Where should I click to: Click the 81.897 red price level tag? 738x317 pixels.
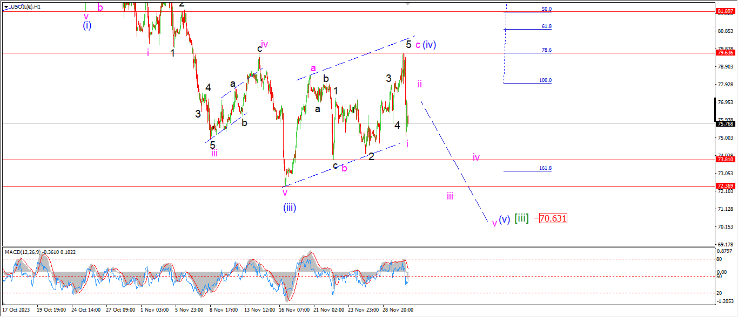click(x=724, y=11)
